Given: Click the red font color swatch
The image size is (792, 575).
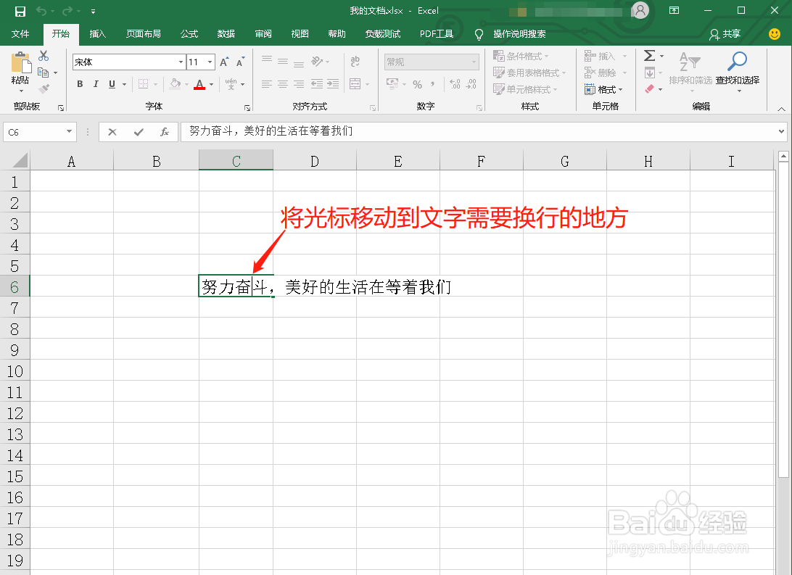Looking at the screenshot, I should (200, 88).
